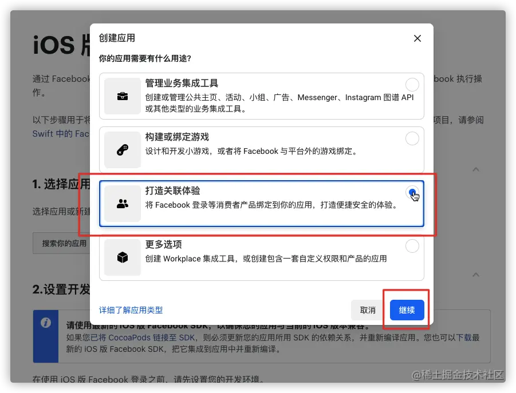This screenshot has height=393, width=516.
Task: Select the 更多选项 radio button
Action: 412,246
